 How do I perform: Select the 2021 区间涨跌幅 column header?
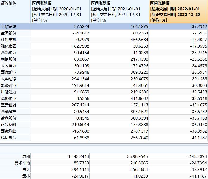coord(119,12)
